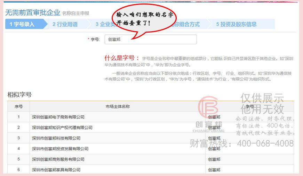
Task: Select row 深圳市创富邦科技有限公司
Action: (151, 138)
